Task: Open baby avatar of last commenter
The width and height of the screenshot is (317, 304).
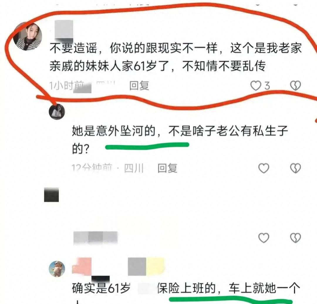Action: [x=57, y=269]
